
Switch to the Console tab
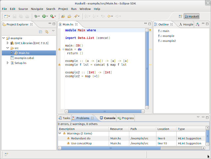(x=108, y=118)
